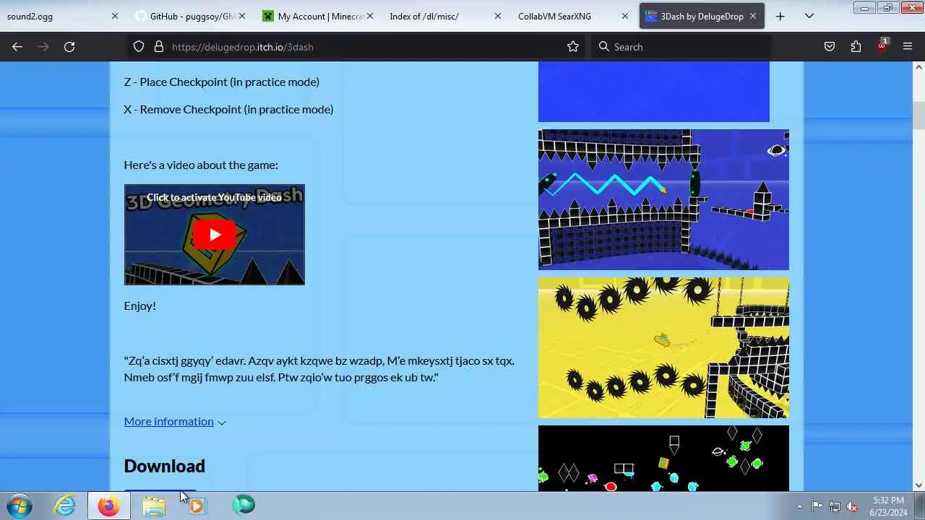
Task: Open the Firefox hamburger menu
Action: click(x=908, y=46)
